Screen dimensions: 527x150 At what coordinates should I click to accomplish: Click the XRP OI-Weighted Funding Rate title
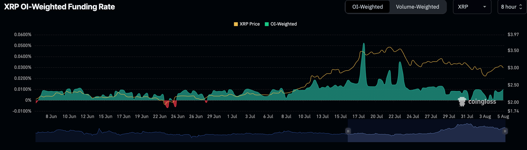[x=59, y=7]
